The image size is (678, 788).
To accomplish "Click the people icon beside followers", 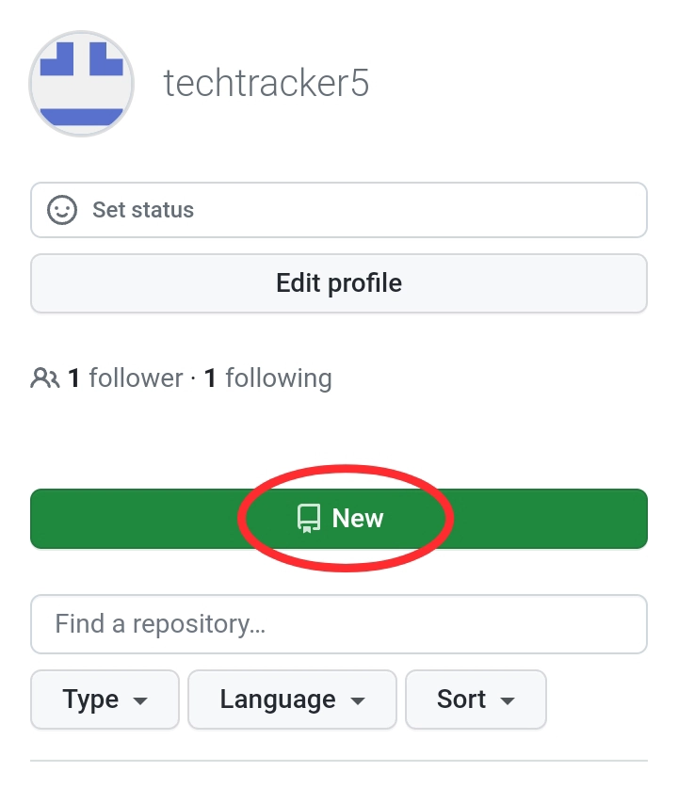I will (x=45, y=379).
